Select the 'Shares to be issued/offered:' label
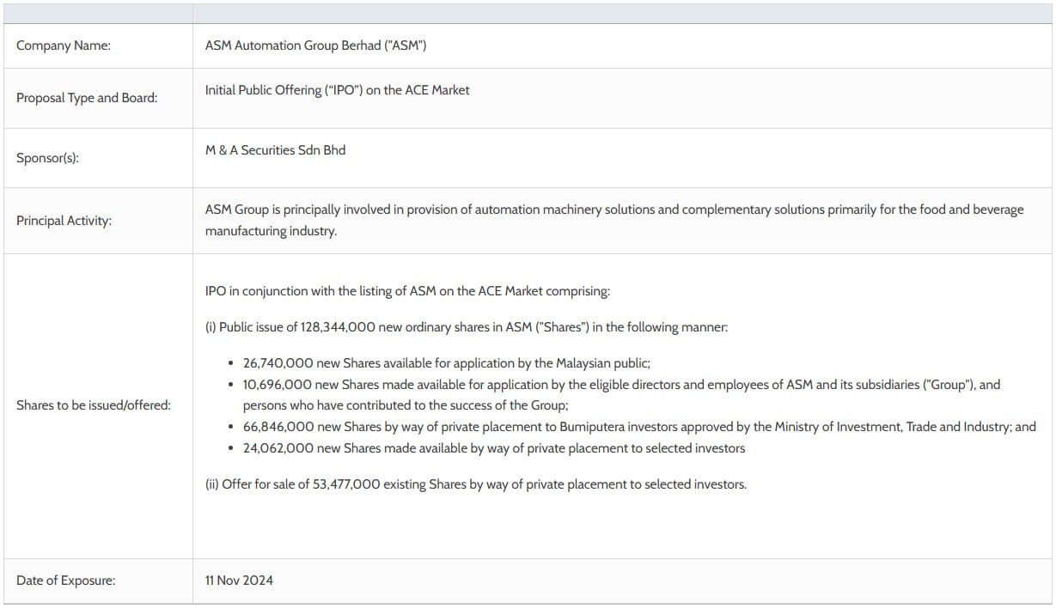The image size is (1056, 608). 94,405
